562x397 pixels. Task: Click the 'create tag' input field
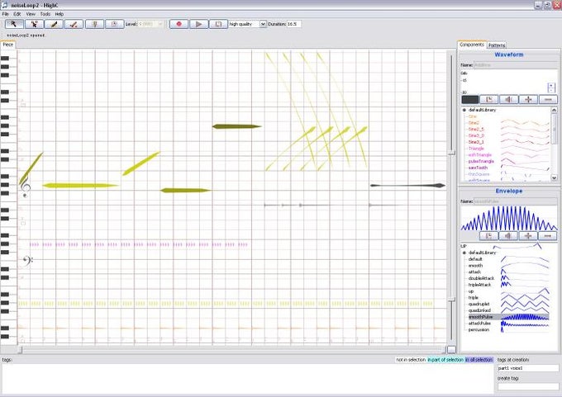coord(528,386)
